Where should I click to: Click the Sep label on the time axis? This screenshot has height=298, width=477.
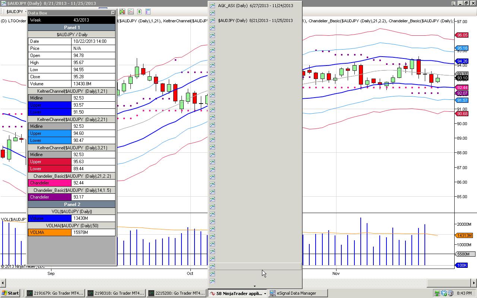[x=51, y=273]
